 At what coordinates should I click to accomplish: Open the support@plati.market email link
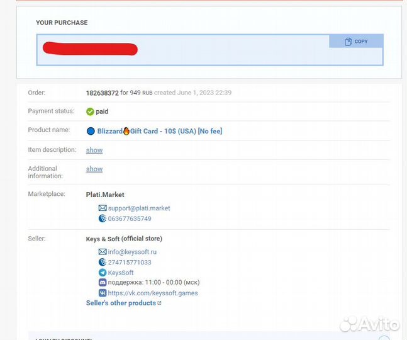pos(139,208)
